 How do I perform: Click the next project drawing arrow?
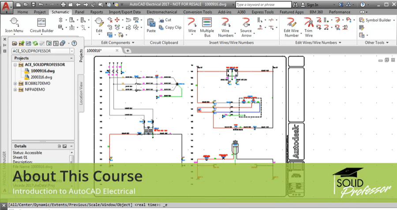coord(86,4)
